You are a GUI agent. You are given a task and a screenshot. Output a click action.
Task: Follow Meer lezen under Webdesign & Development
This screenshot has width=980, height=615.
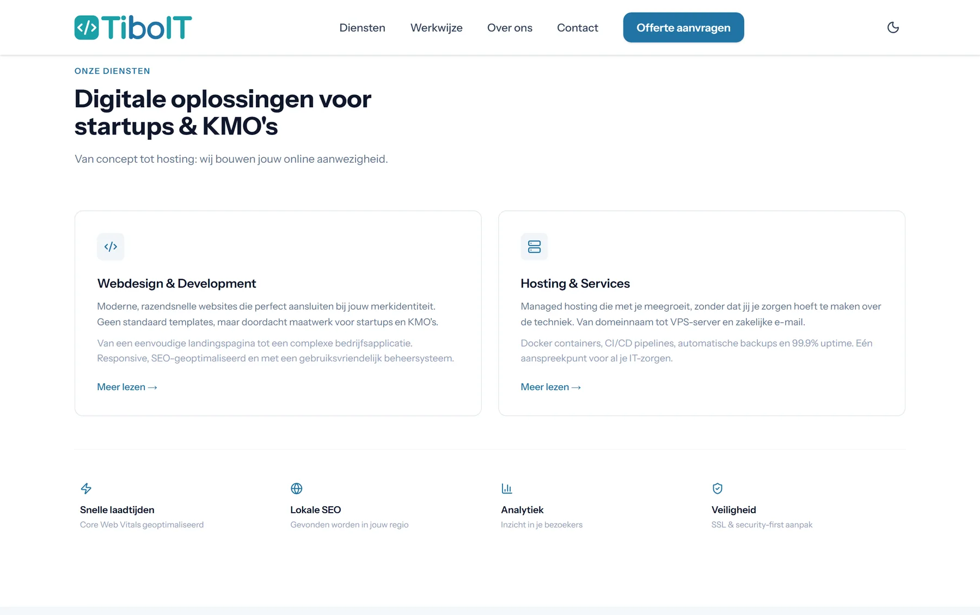click(127, 387)
